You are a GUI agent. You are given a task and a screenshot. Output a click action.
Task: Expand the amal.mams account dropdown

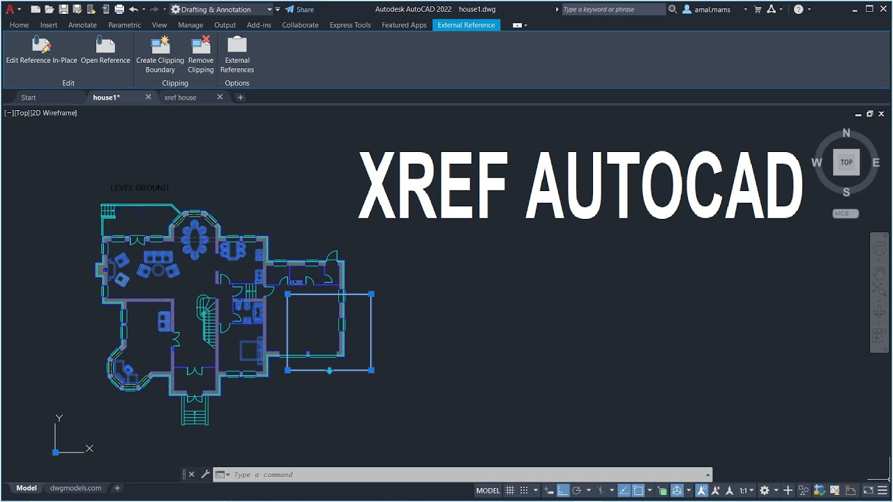coord(745,10)
